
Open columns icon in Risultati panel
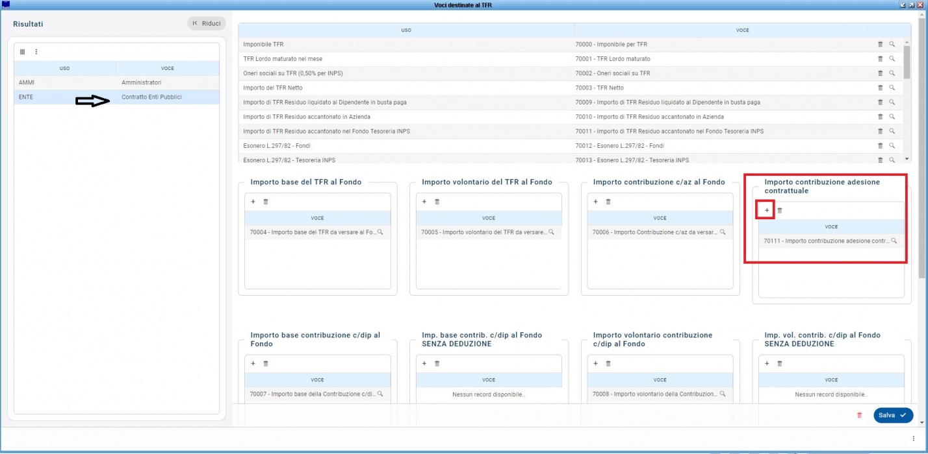click(x=22, y=52)
